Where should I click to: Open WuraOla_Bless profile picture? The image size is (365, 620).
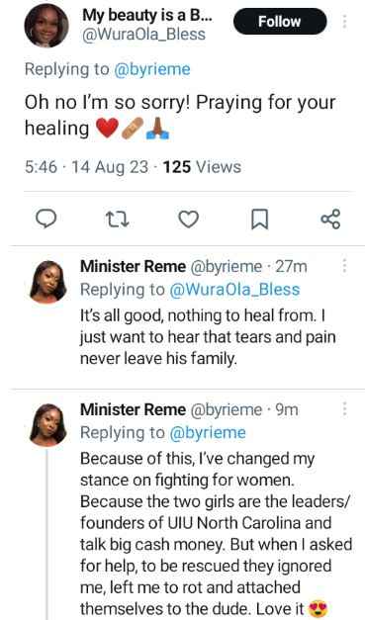(x=46, y=26)
